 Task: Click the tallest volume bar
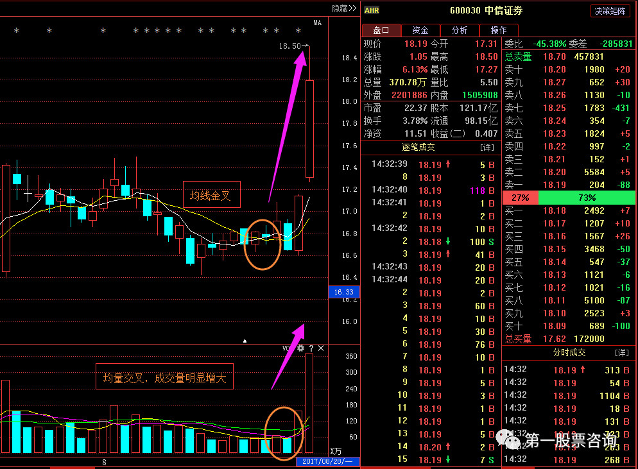coord(309,403)
